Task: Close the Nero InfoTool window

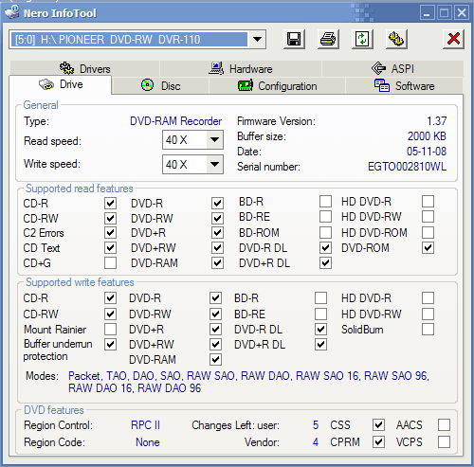Action: tap(462, 13)
